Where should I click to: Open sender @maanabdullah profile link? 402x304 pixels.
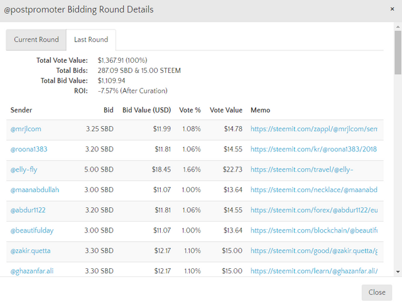tap(35, 190)
